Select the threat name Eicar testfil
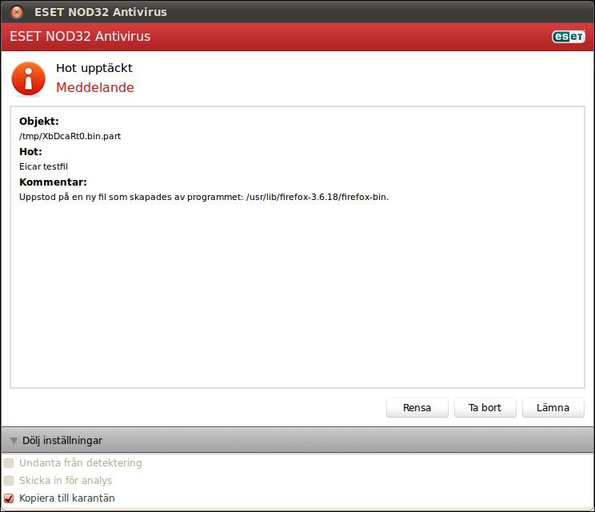Image resolution: width=595 pixels, height=512 pixels. (43, 166)
